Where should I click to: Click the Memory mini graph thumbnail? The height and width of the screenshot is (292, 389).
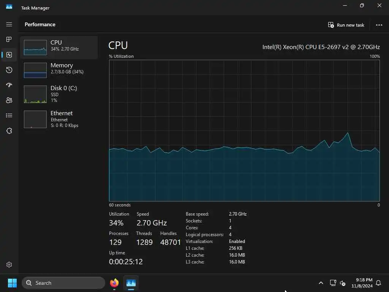click(35, 70)
